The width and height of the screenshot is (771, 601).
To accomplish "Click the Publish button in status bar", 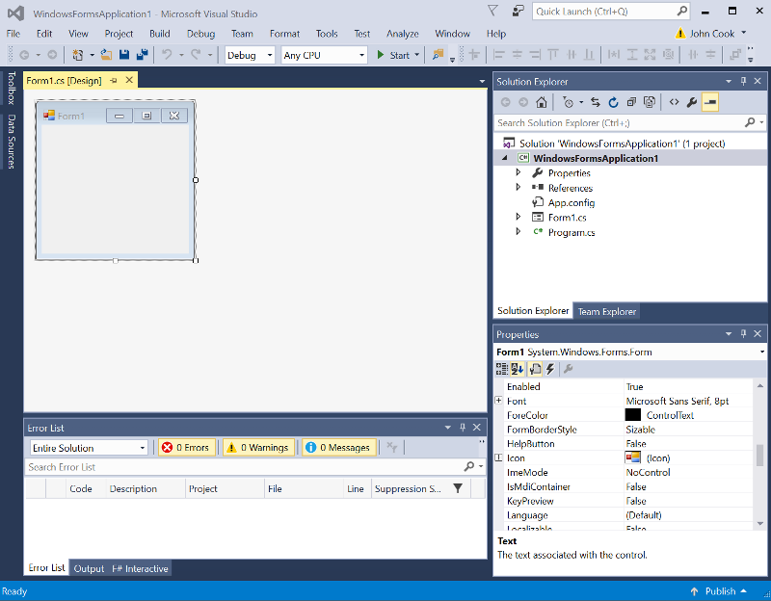I will coord(718,591).
